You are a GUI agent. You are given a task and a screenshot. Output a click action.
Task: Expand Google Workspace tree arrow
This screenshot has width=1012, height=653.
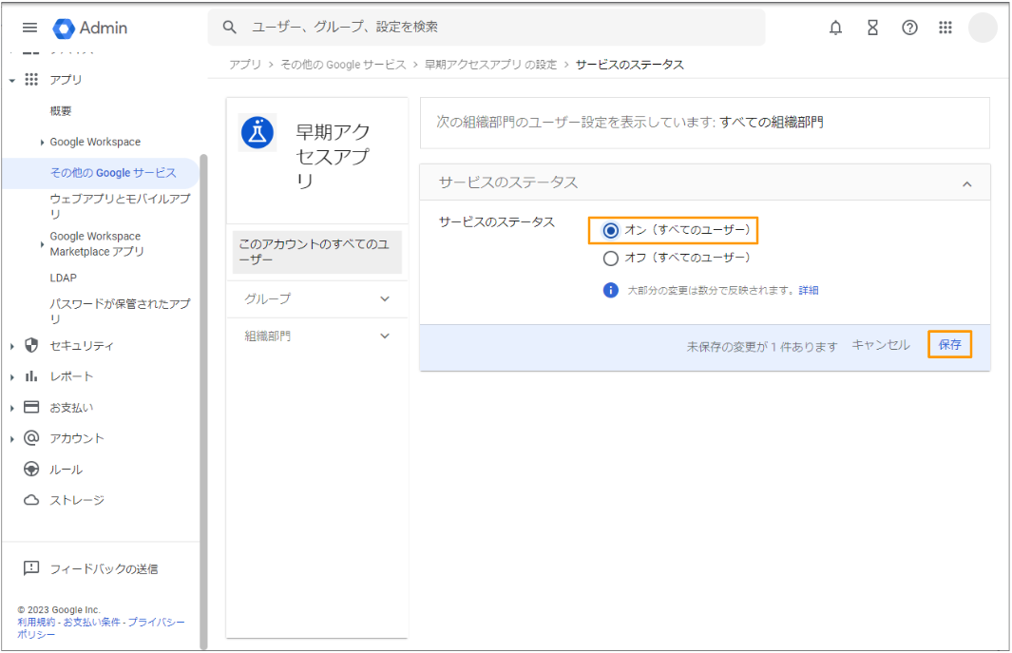[42, 142]
